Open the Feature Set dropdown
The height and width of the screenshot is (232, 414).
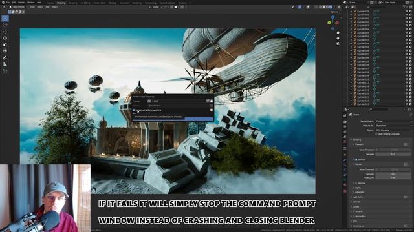coord(393,126)
